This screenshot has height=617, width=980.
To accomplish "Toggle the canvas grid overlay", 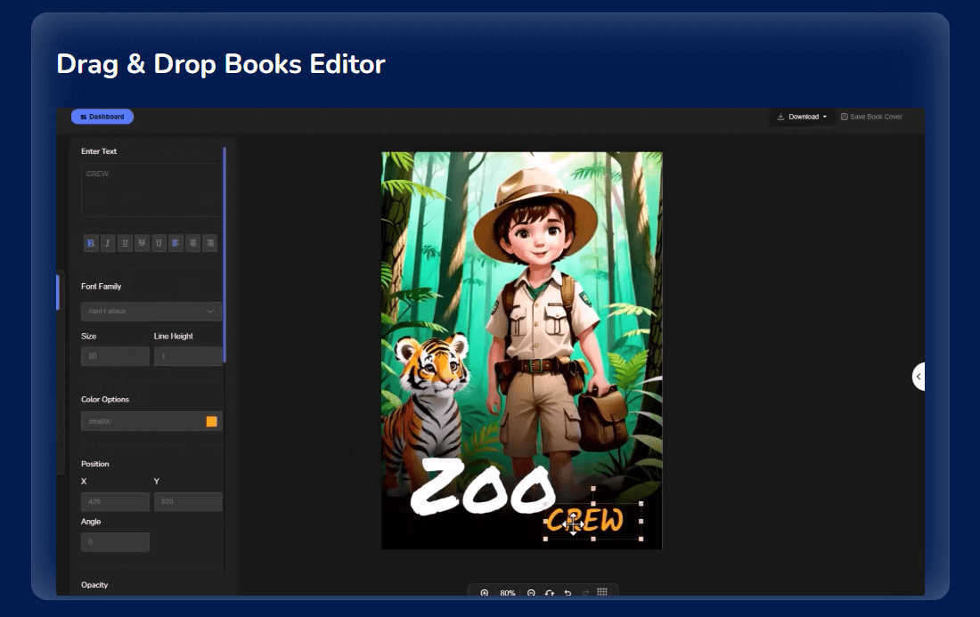I will (x=602, y=593).
